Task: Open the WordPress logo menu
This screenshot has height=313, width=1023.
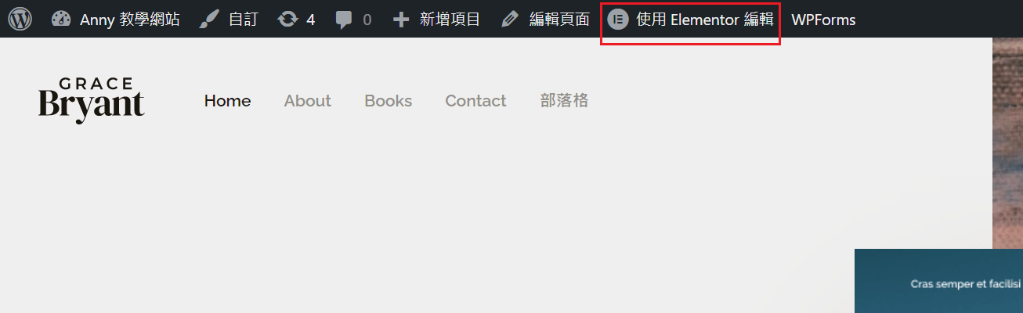Action: pos(20,19)
